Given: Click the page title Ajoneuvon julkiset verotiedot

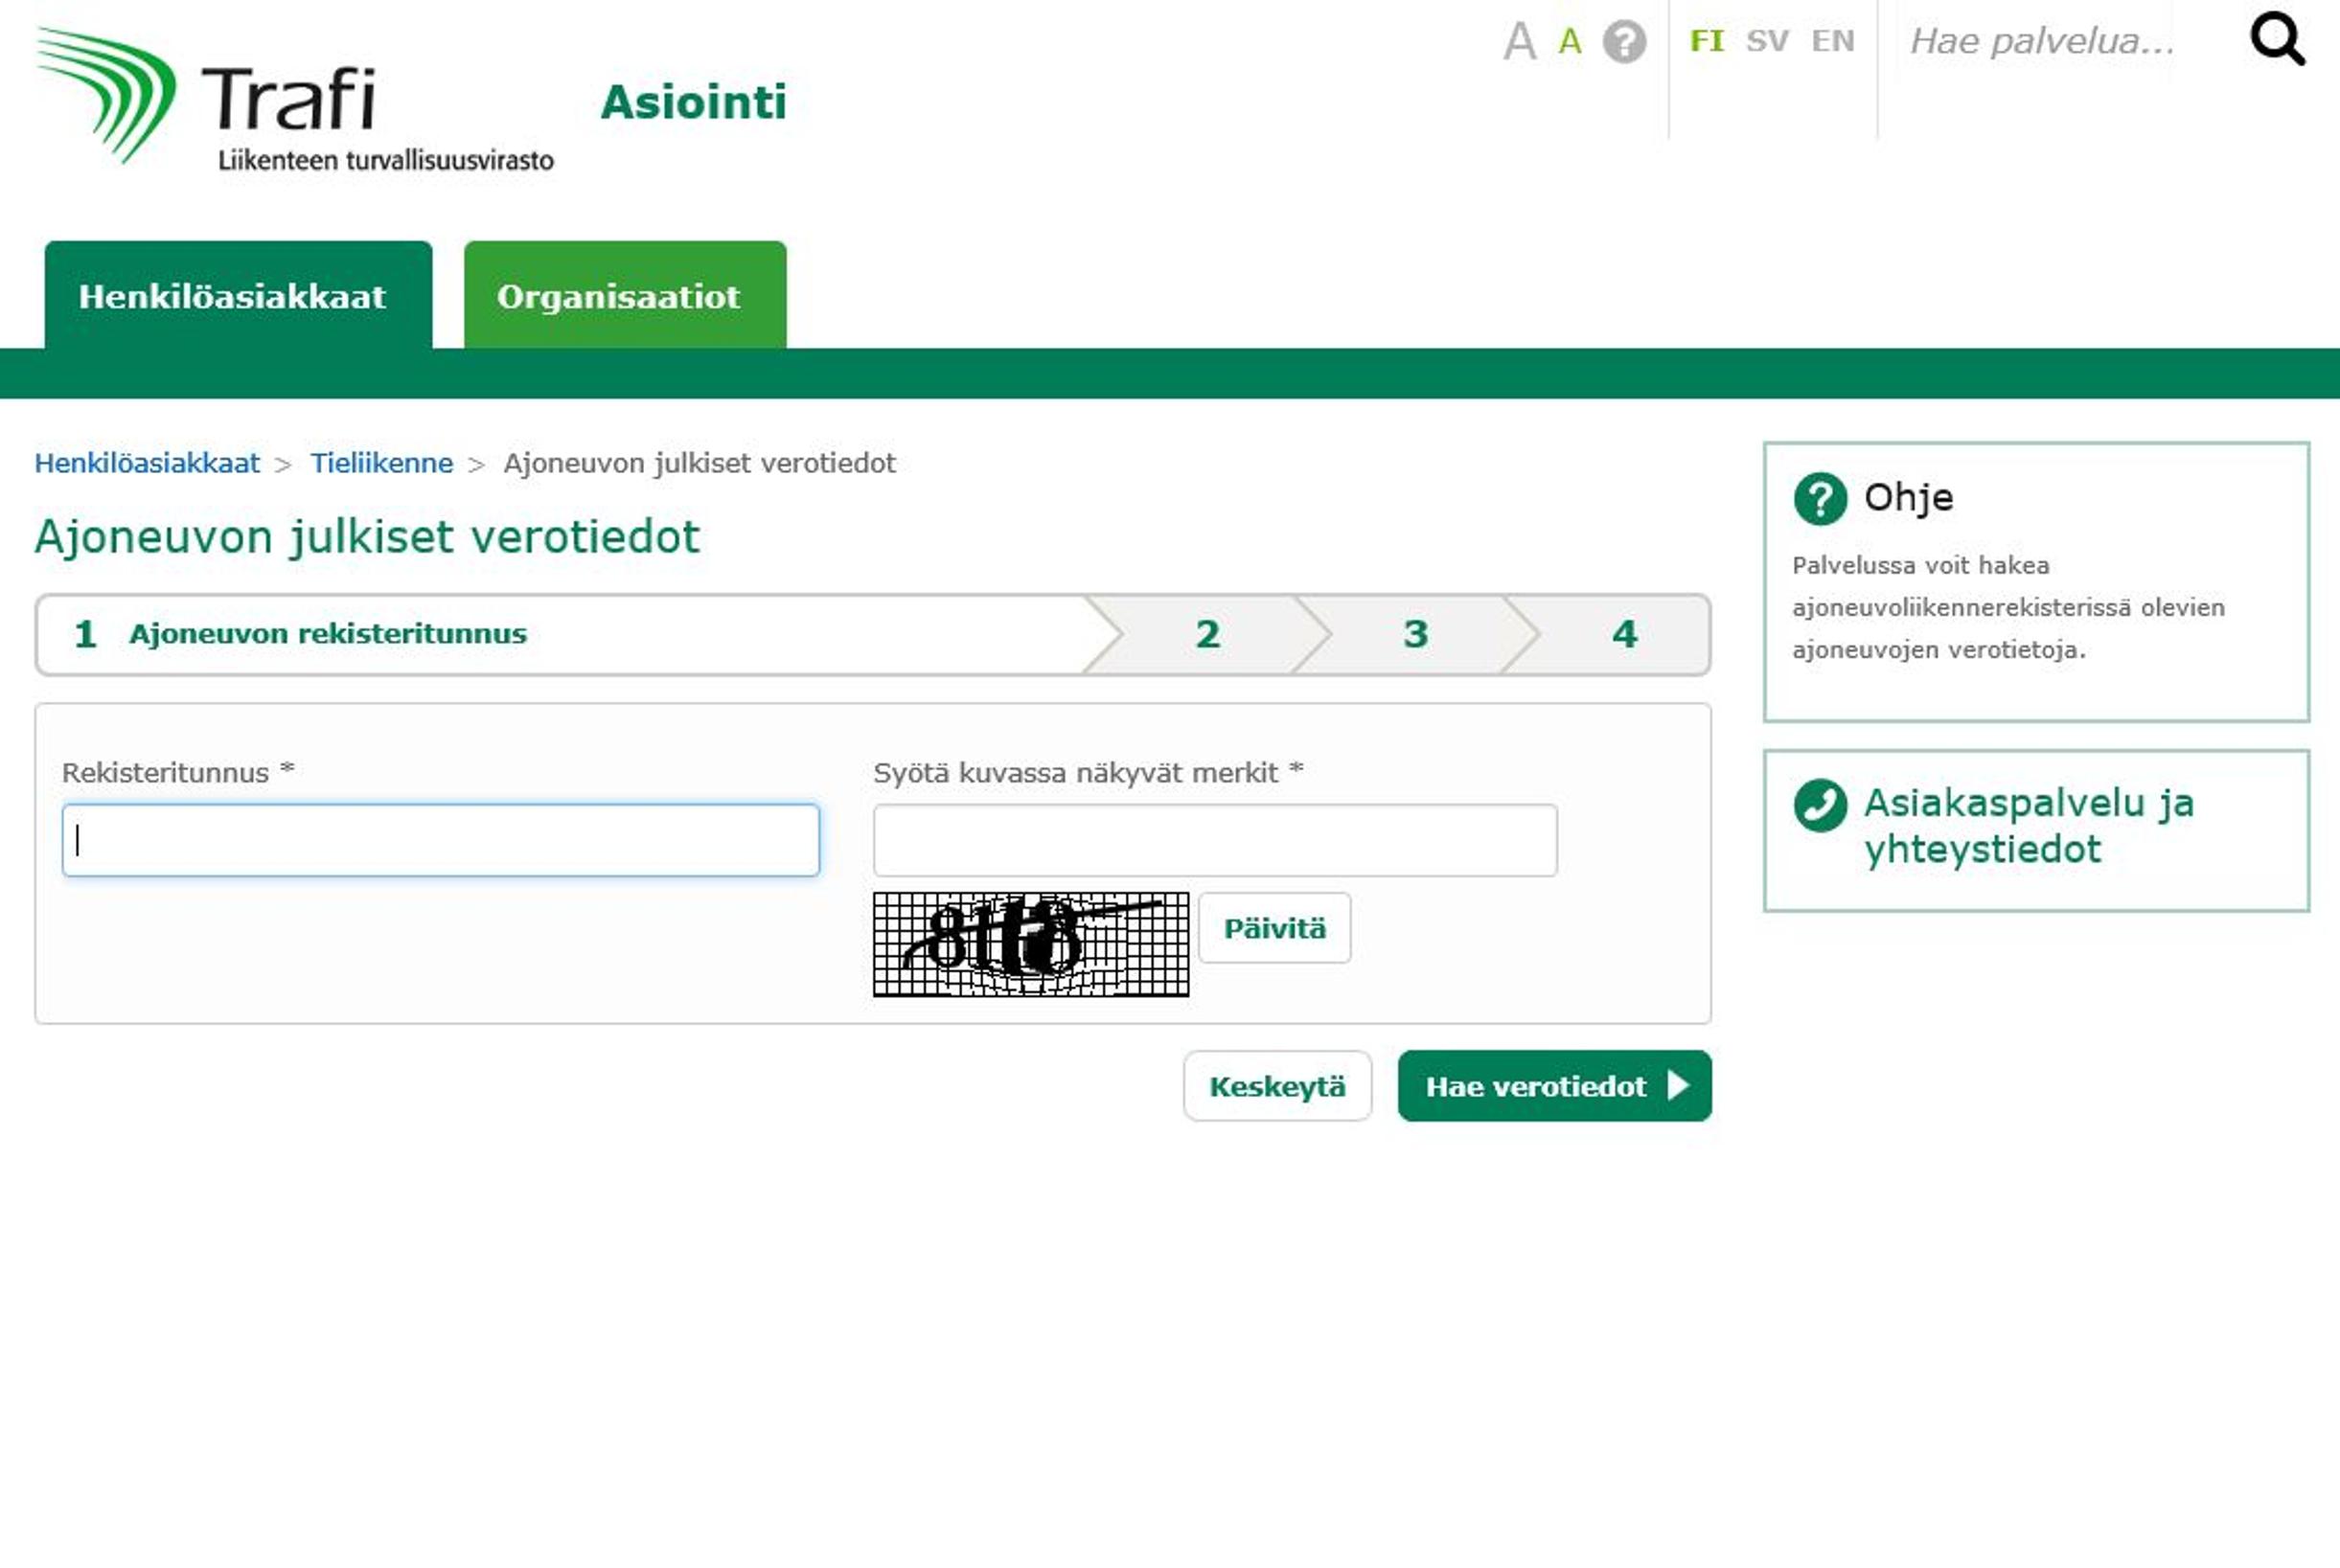Looking at the screenshot, I should tap(367, 537).
